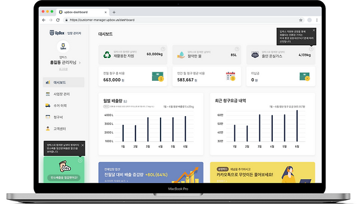The height and width of the screenshot is (204, 357).
Task: Click the 85L value
Action: coord(234,55)
